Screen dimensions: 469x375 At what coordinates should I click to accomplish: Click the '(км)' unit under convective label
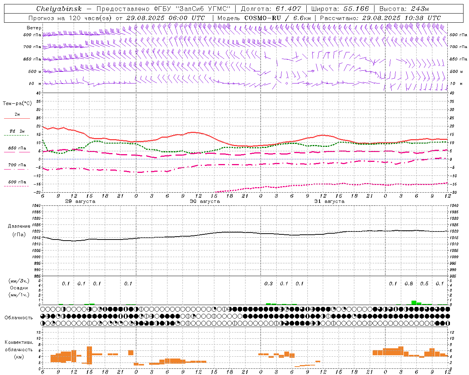19,357
